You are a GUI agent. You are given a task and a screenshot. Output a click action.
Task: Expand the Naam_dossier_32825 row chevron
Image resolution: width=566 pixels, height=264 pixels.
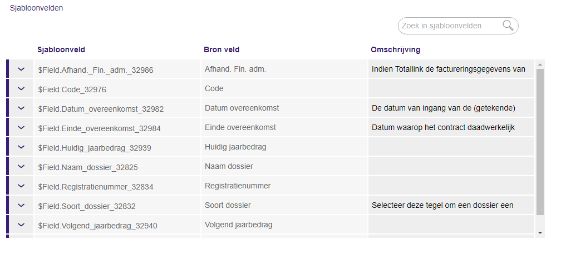(21, 166)
